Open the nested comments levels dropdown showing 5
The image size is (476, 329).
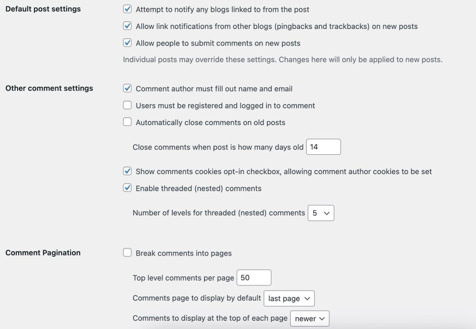tap(321, 213)
